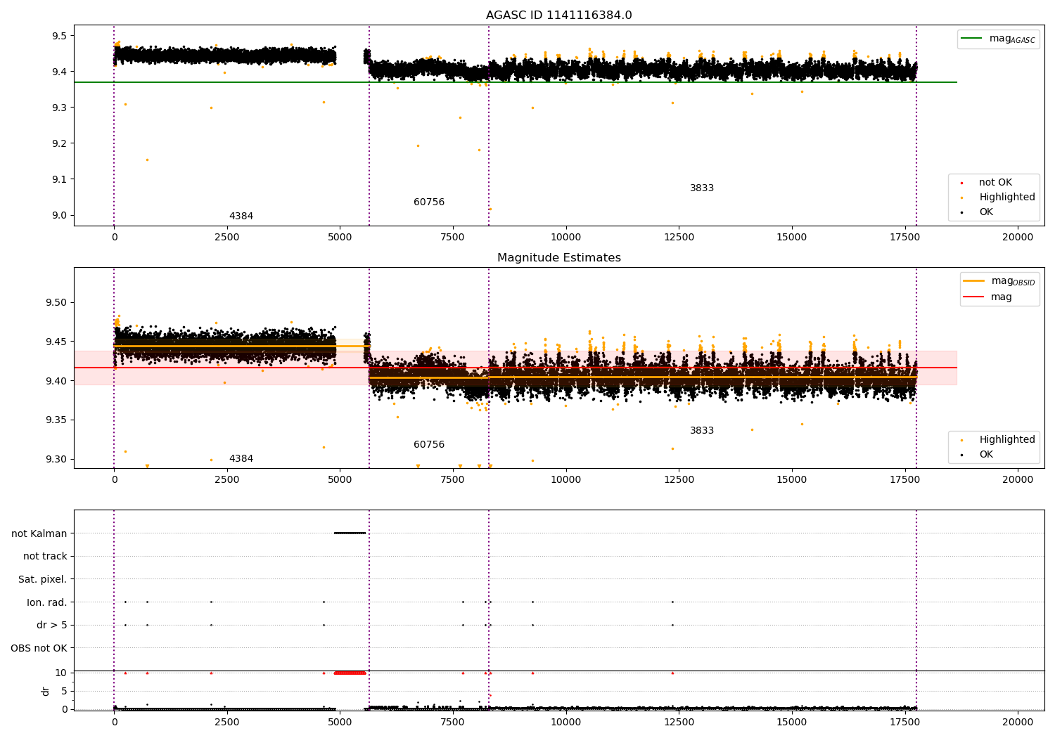Viewport: 1055px width, 738px height.
Task: Click orange line sample beside mag OBSID legend
Action: [974, 281]
